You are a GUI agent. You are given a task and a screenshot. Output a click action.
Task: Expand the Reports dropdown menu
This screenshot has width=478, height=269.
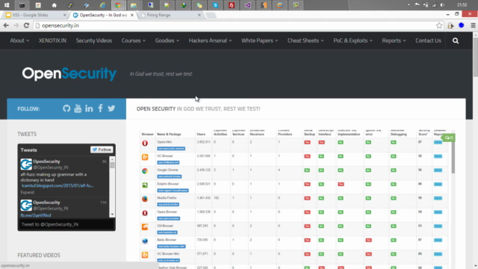pos(394,40)
